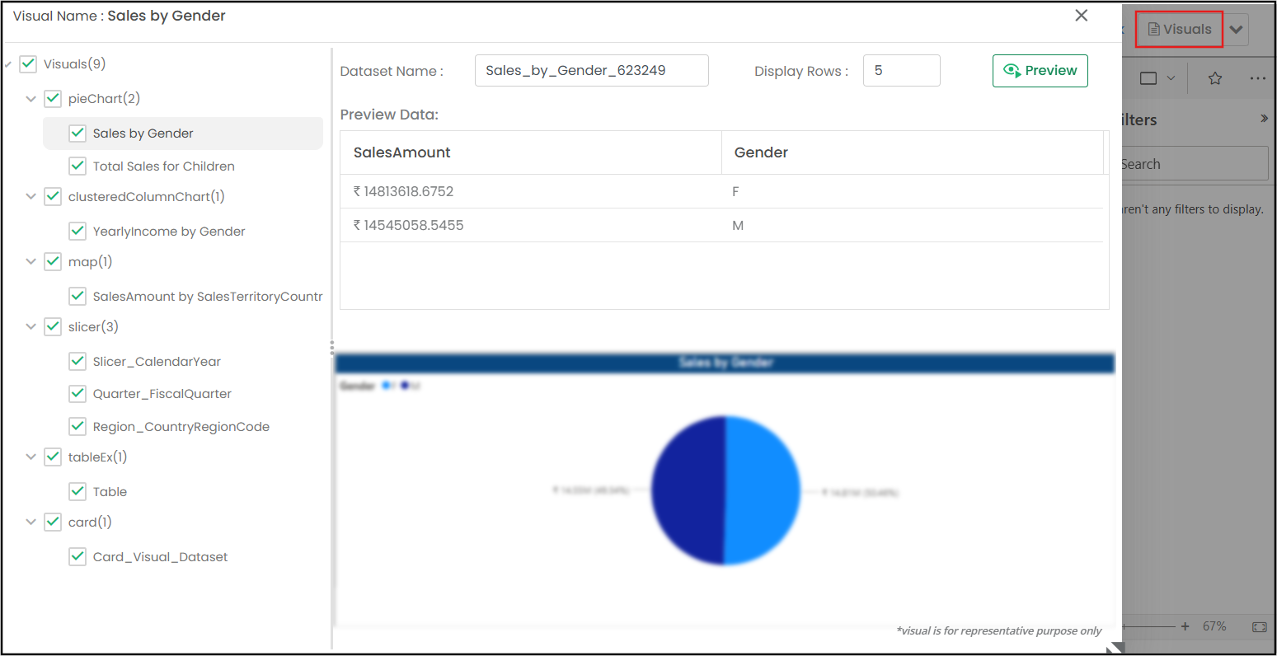Uncheck Total Sales for Children checkbox
Image resolution: width=1277 pixels, height=656 pixels.
click(77, 166)
